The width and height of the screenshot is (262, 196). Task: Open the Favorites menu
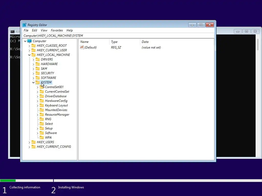point(57,30)
